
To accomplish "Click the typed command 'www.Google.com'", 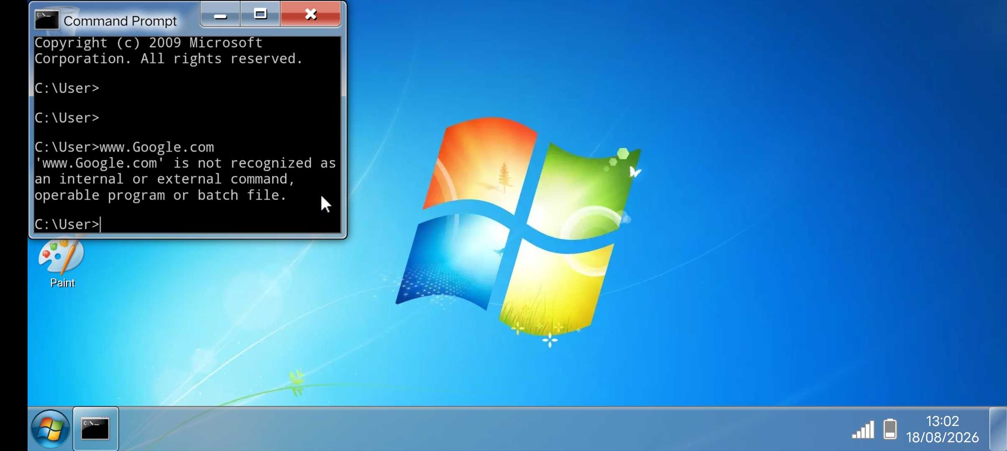I will coord(157,147).
